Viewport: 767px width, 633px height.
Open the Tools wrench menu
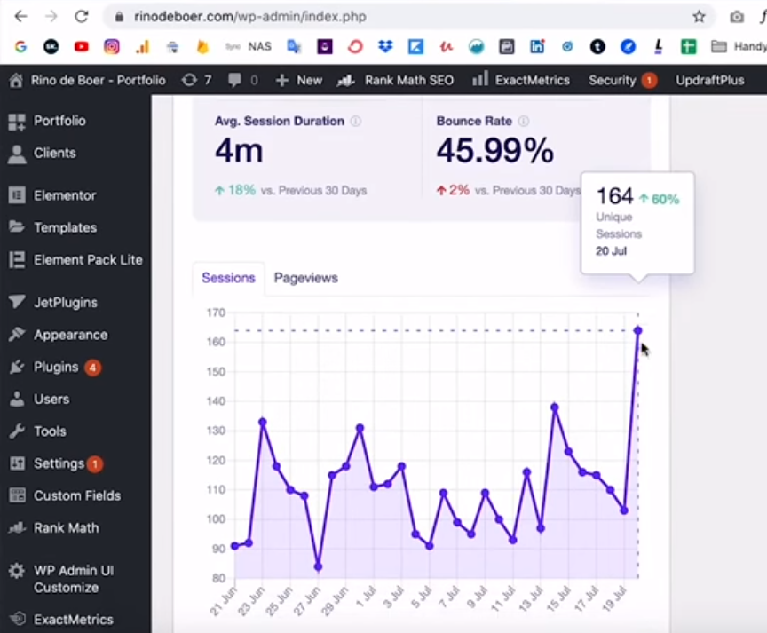(50, 431)
